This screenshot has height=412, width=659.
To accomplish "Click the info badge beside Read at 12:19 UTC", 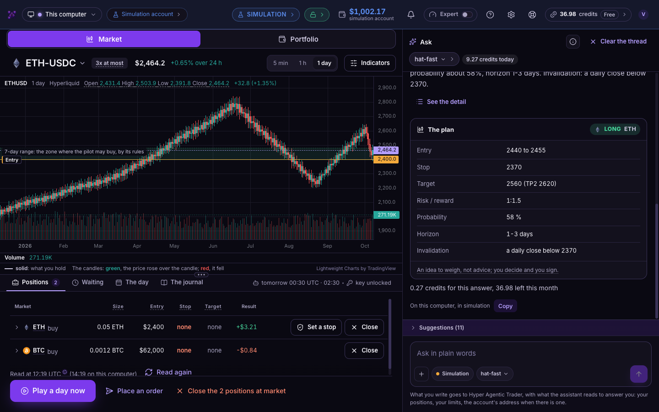I will (65, 372).
